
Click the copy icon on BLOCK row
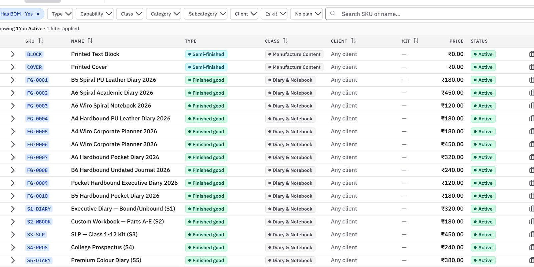coord(531,54)
